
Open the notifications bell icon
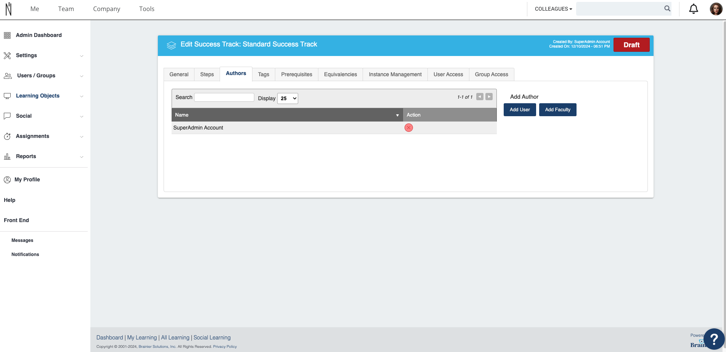(694, 9)
